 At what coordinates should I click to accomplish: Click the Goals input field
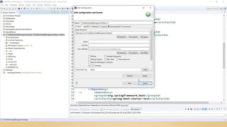[119, 42]
